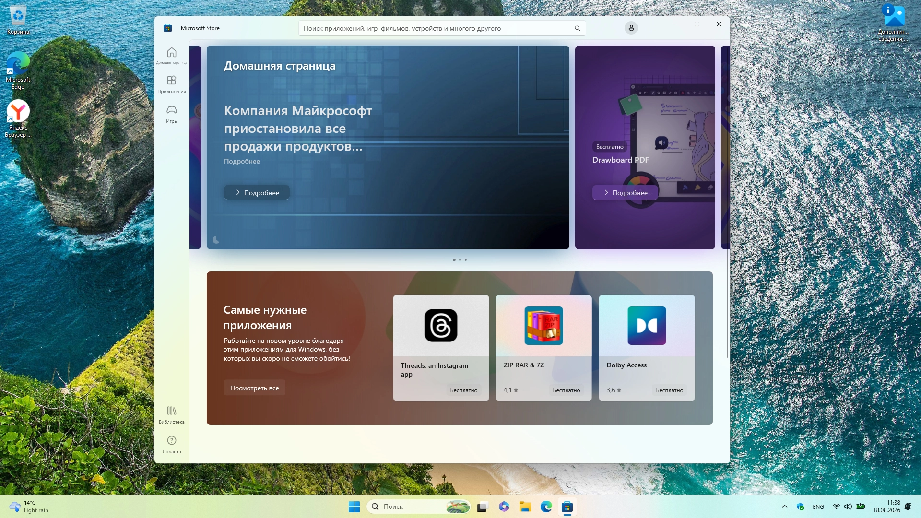Select the Microsoft Edge desktop shortcut
The width and height of the screenshot is (921, 518).
(18, 71)
